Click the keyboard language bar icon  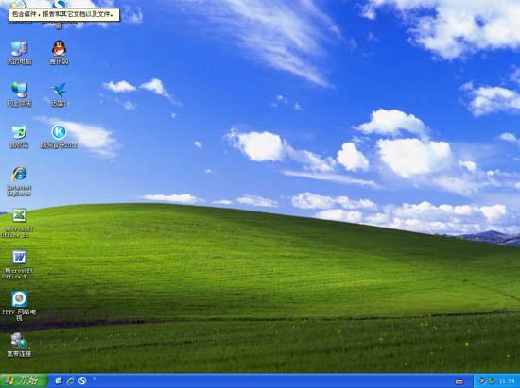tap(459, 381)
